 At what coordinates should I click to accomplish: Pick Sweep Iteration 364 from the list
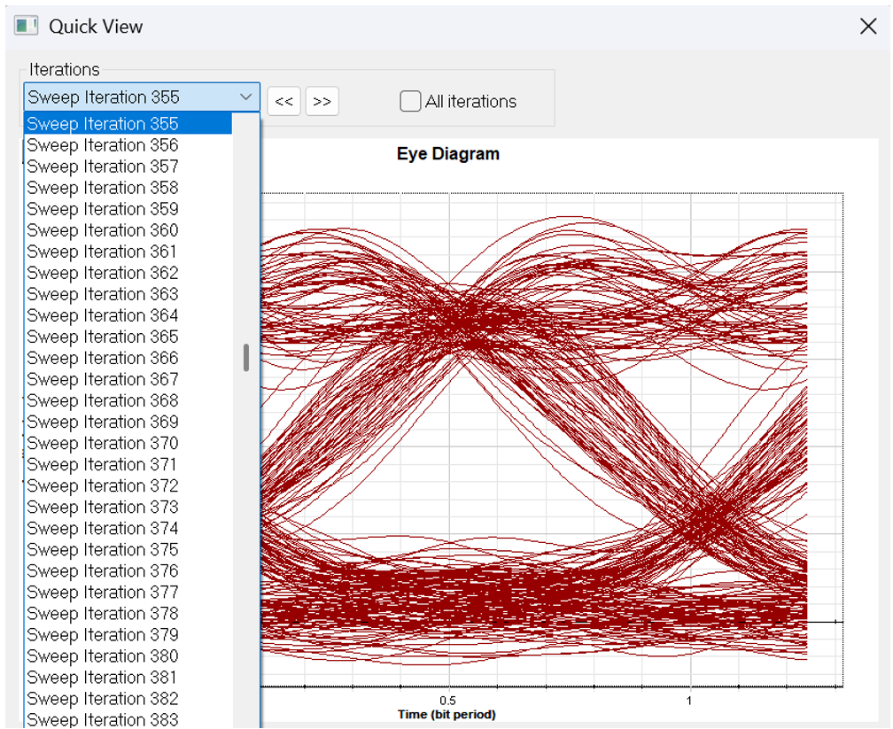[103, 315]
